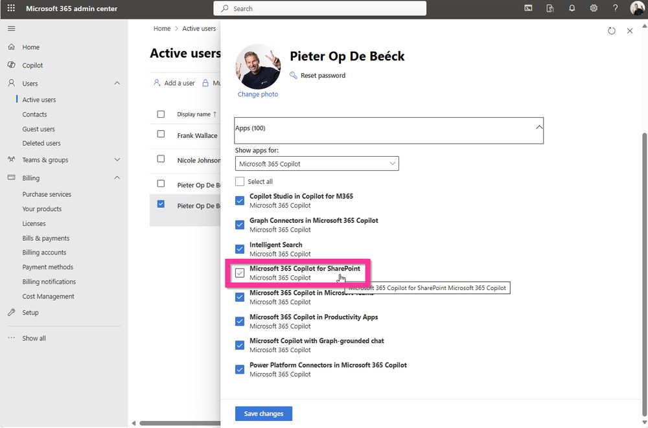Click the user profile photo thumbnail
The height and width of the screenshot is (428, 648).
coord(258,67)
